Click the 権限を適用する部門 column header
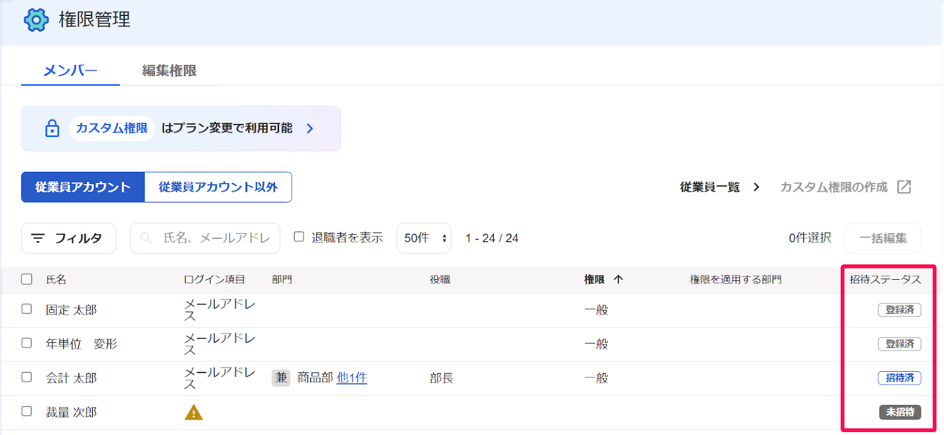The width and height of the screenshot is (944, 435). coord(736,279)
